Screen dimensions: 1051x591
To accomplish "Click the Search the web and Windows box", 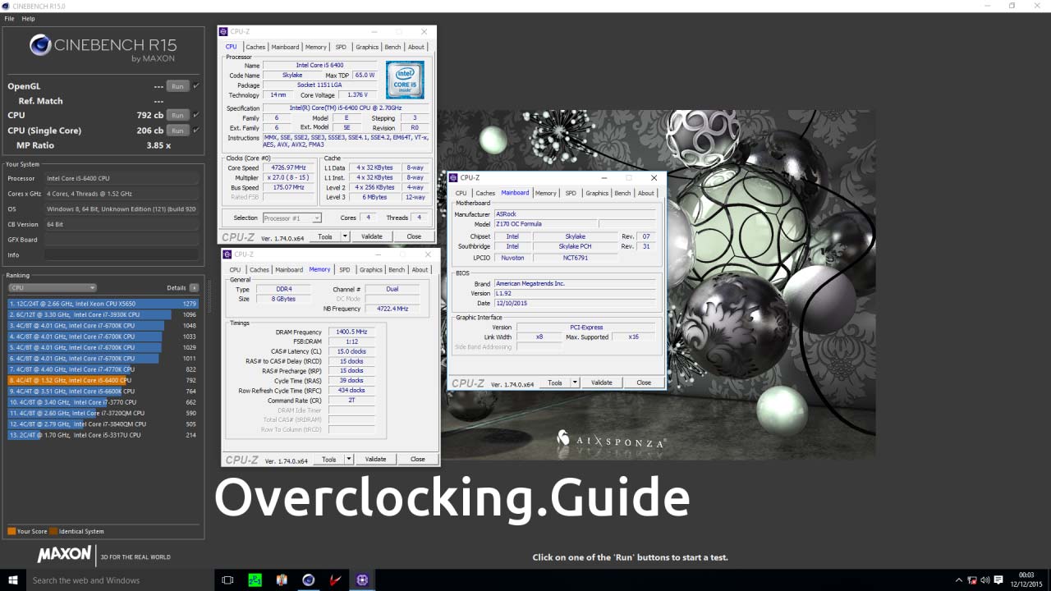I will pyautogui.click(x=107, y=580).
